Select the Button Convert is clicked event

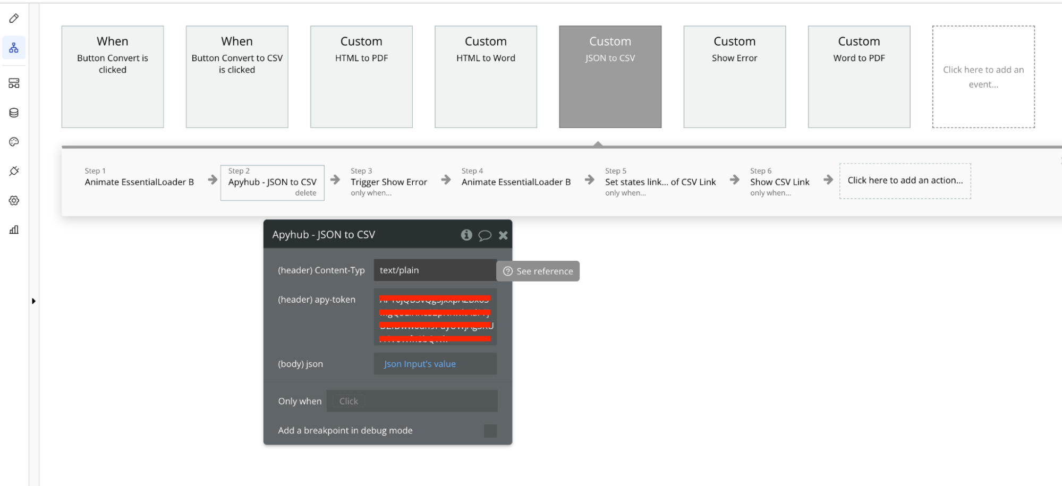(x=113, y=76)
